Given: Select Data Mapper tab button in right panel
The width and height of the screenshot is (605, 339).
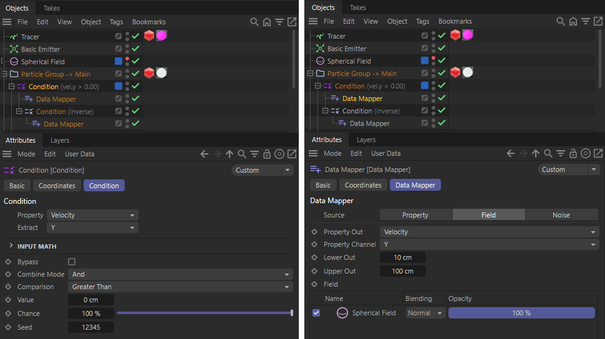Looking at the screenshot, I should tap(415, 185).
